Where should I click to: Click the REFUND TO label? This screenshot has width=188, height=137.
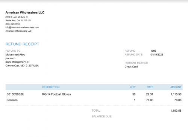13,51
